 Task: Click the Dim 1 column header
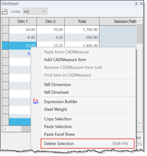pyautogui.click(x=23, y=21)
